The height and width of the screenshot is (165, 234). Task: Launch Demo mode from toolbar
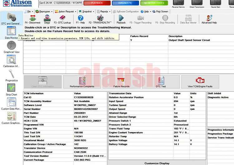pos(47,19)
